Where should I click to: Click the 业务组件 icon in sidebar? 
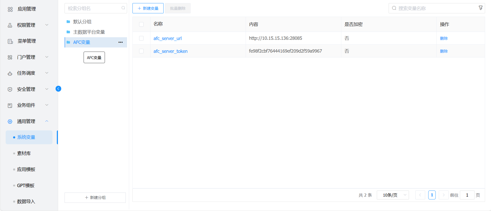(x=10, y=106)
